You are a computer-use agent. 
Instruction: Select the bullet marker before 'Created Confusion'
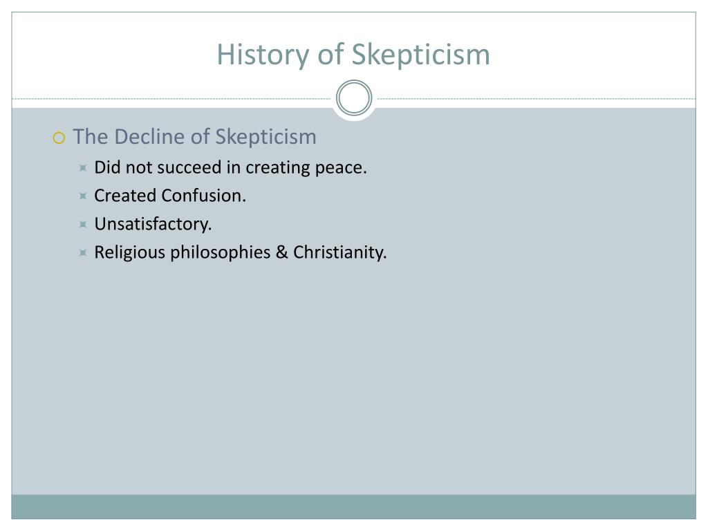click(x=83, y=196)
